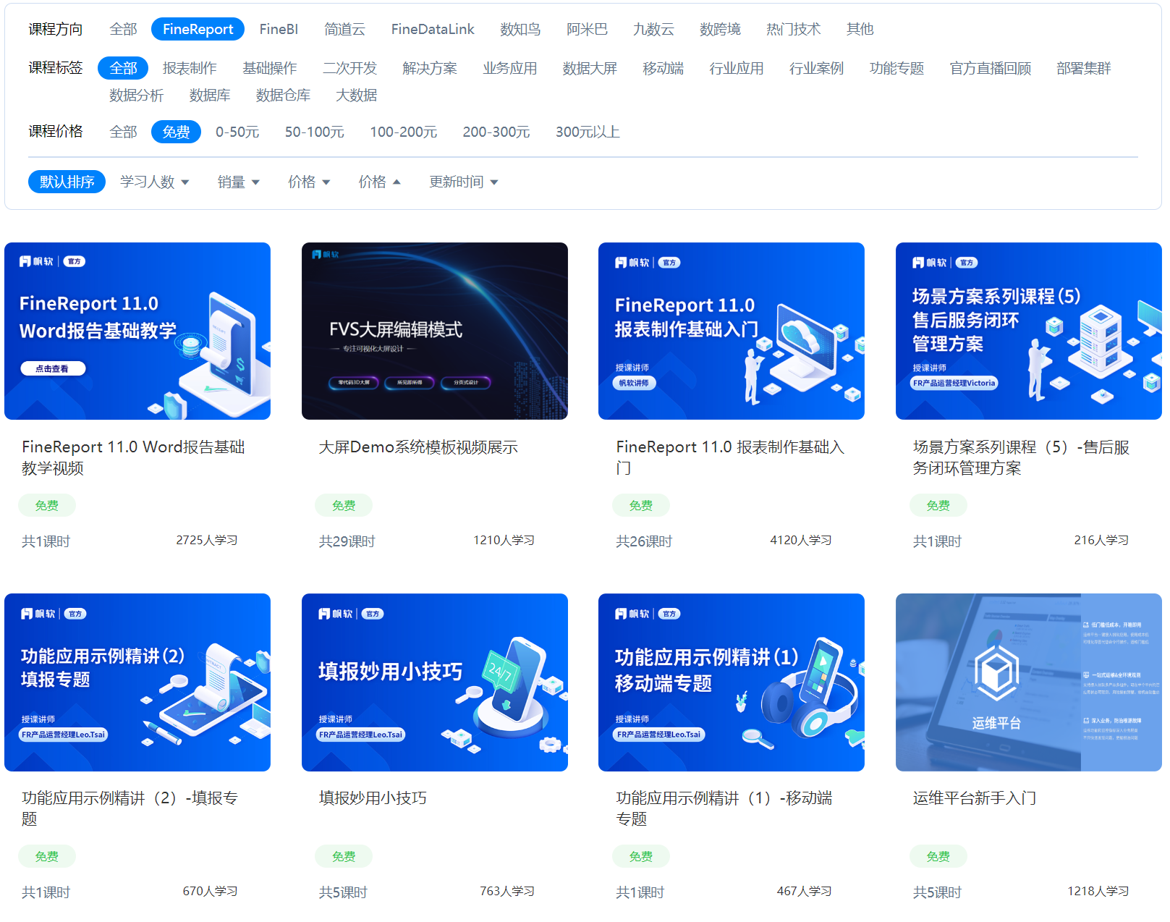This screenshot has height=922, width=1170.
Task: Open the FVS大屏编辑模式 course thumbnail
Action: [435, 331]
